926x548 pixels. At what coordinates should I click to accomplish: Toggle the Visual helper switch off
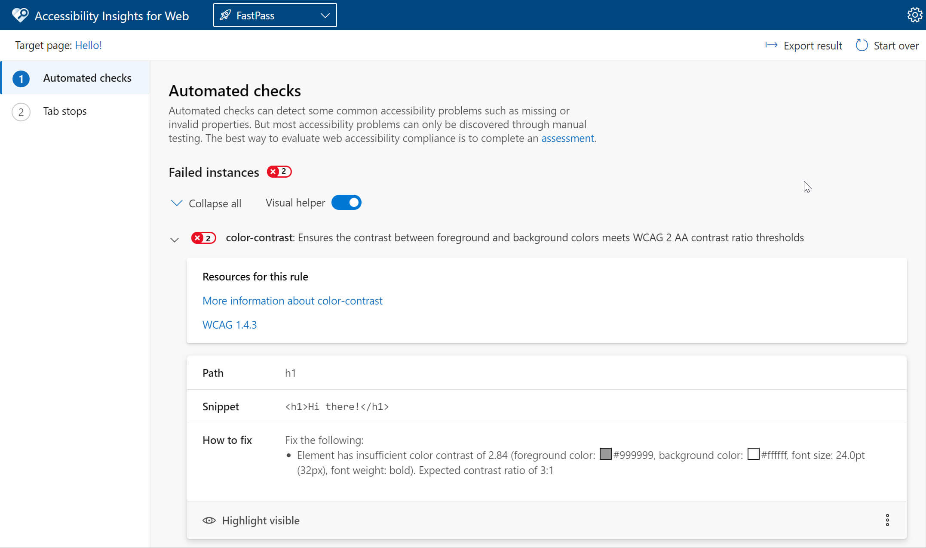[x=346, y=203]
